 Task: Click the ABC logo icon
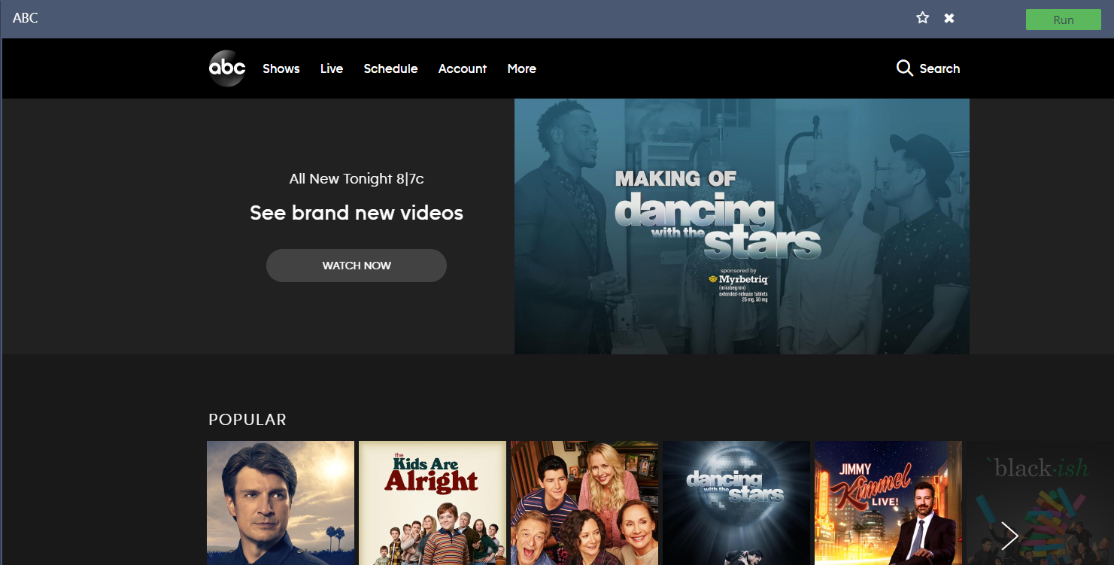(x=227, y=68)
